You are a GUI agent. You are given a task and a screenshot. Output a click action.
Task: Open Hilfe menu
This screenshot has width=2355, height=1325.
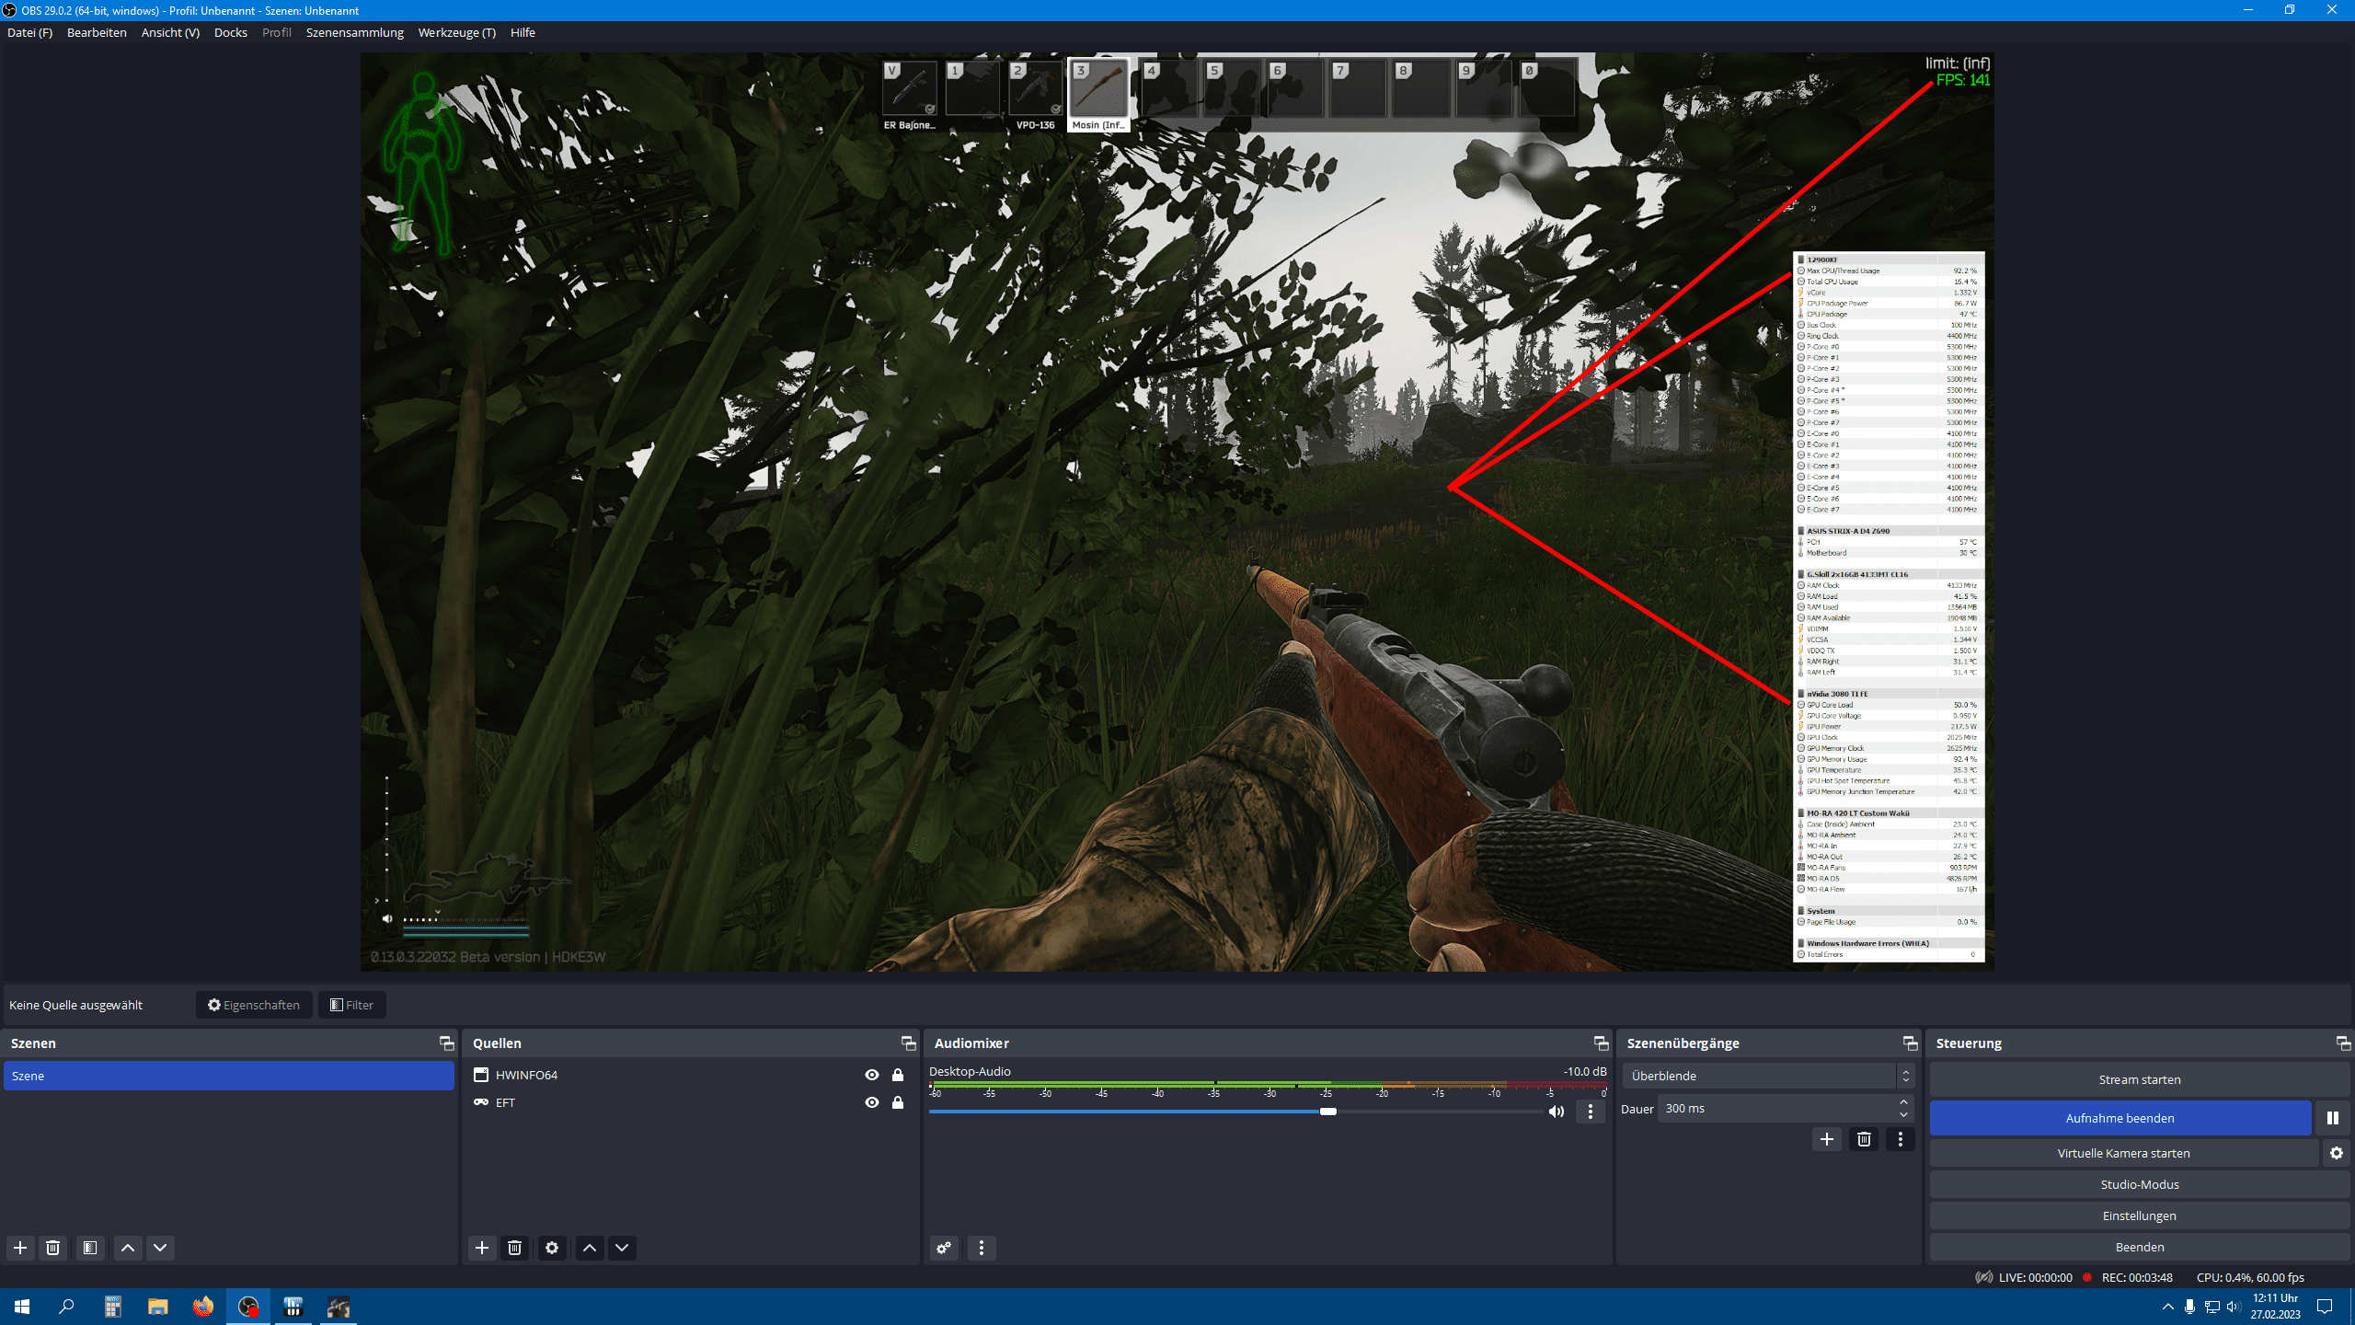[523, 32]
